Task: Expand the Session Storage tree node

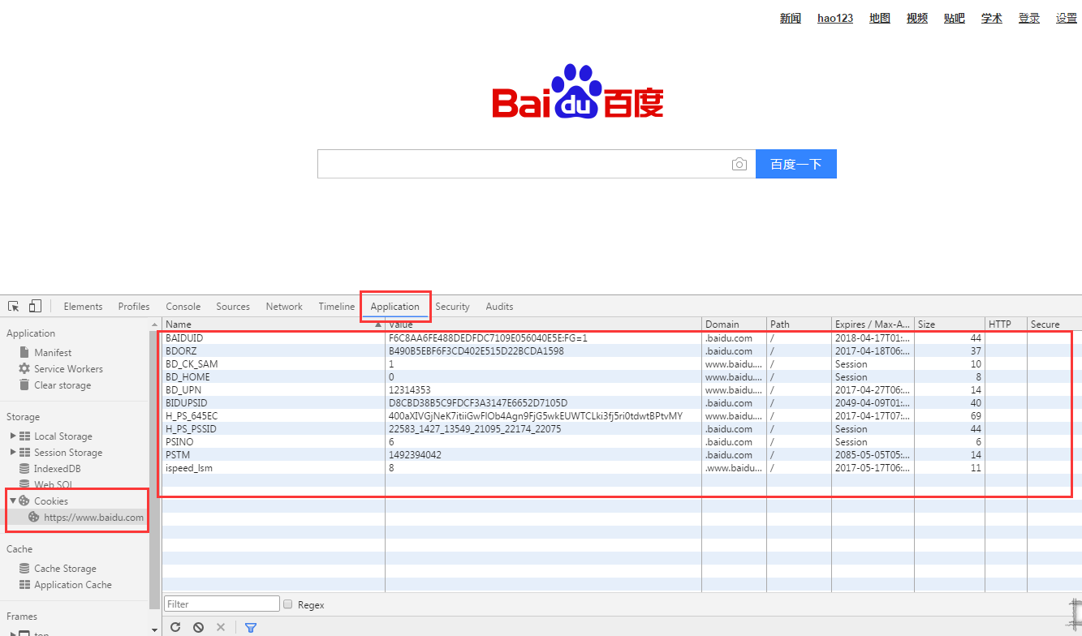Action: click(x=13, y=452)
